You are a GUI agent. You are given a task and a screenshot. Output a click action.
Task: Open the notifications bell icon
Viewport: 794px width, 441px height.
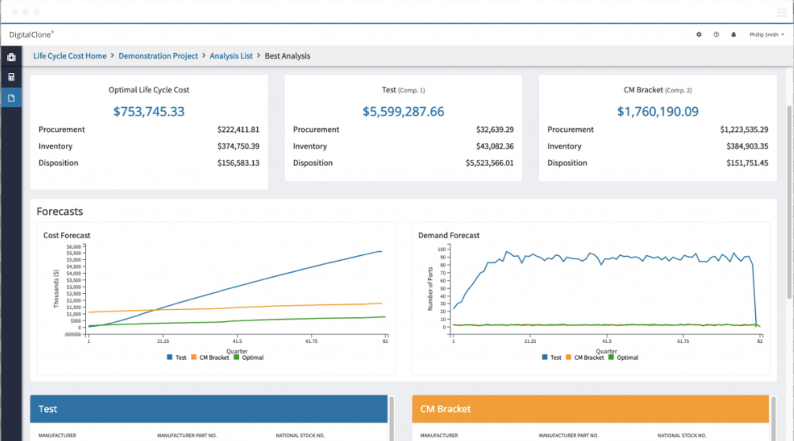click(x=733, y=34)
